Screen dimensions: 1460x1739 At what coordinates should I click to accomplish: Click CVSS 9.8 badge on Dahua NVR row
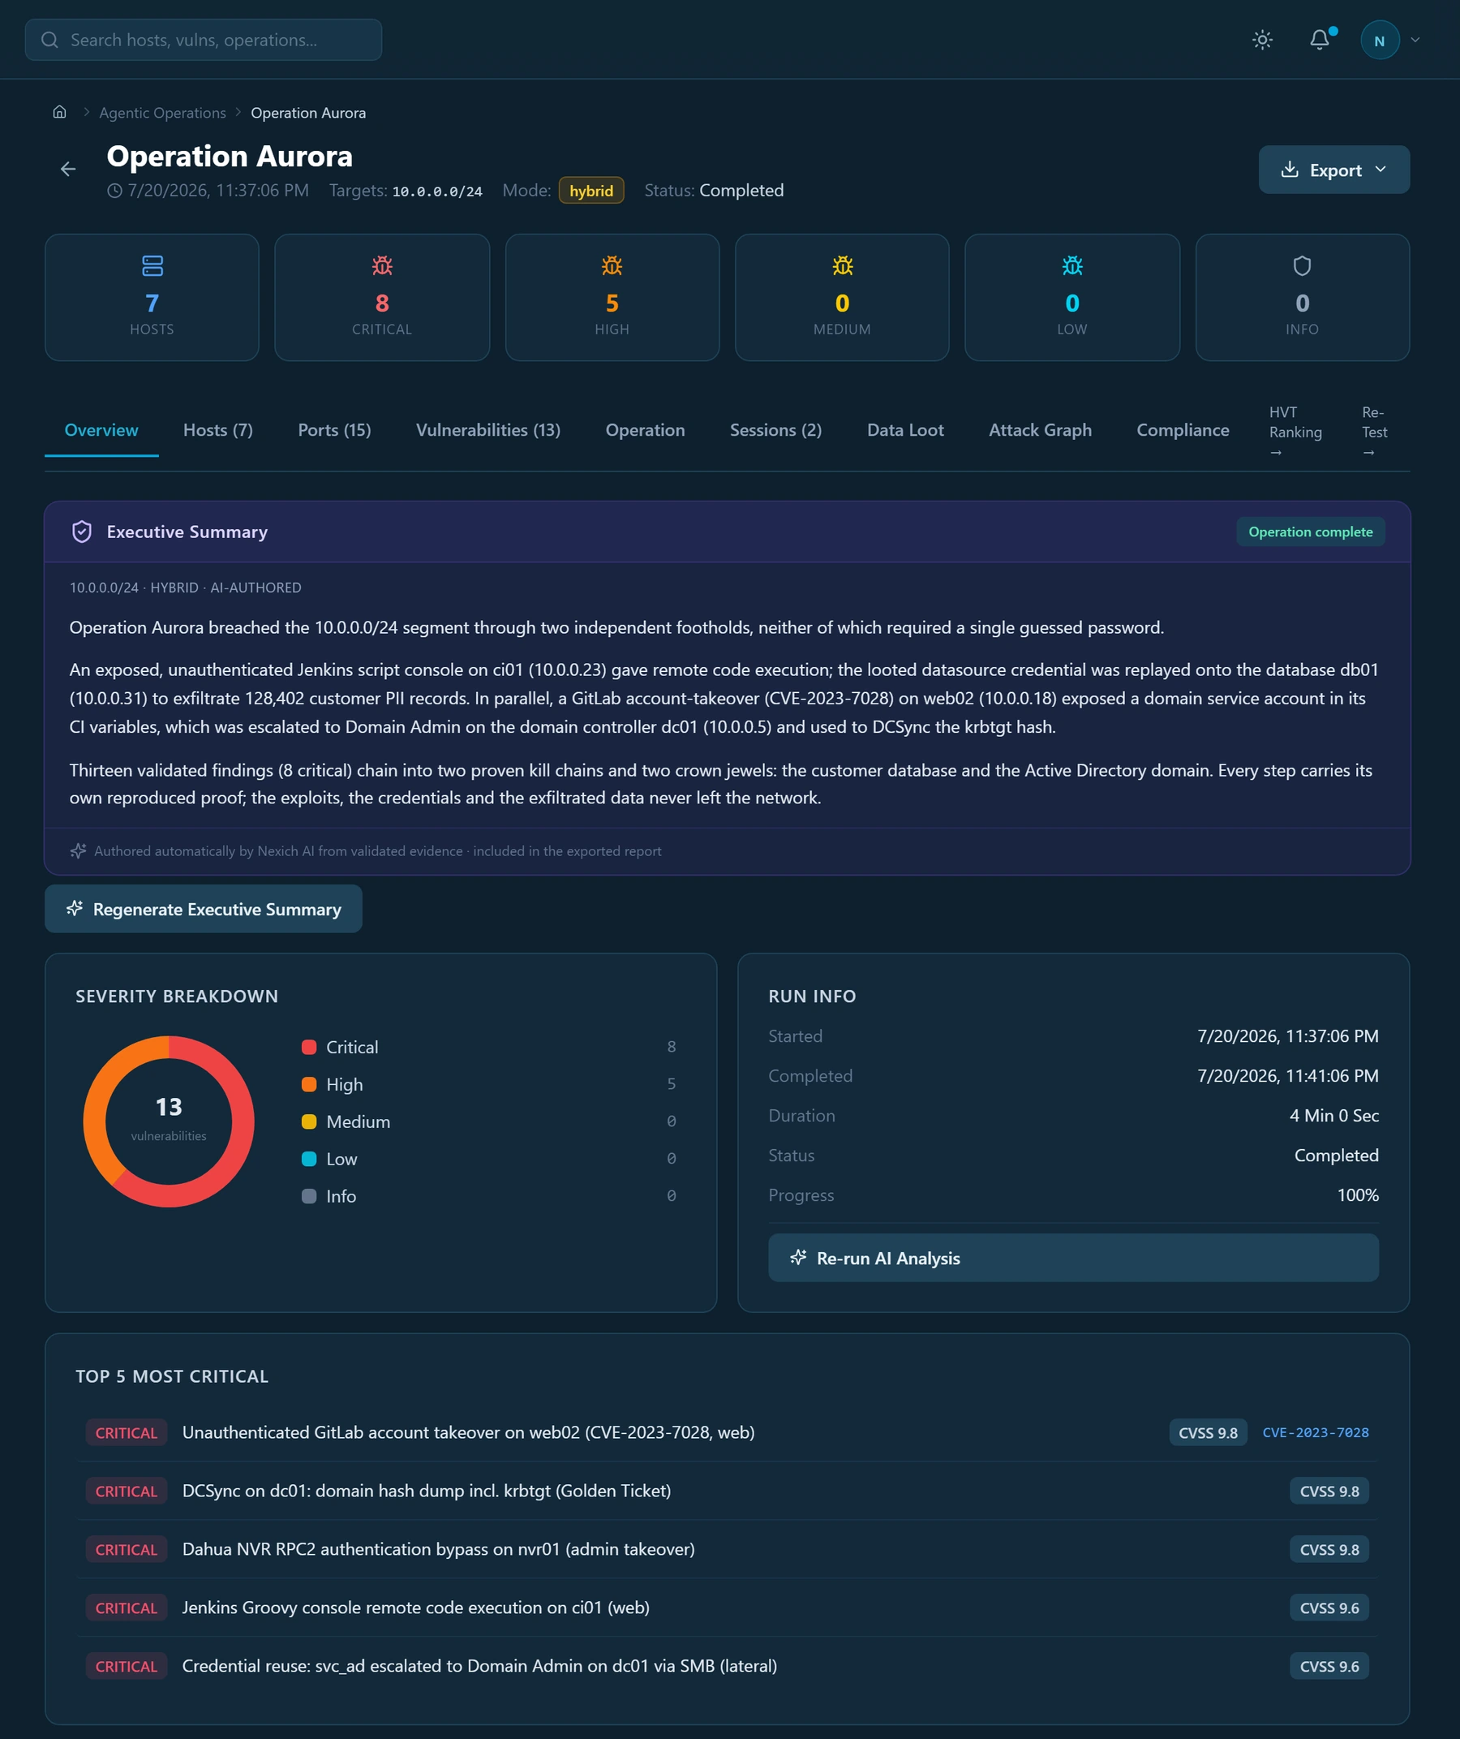1329,1549
